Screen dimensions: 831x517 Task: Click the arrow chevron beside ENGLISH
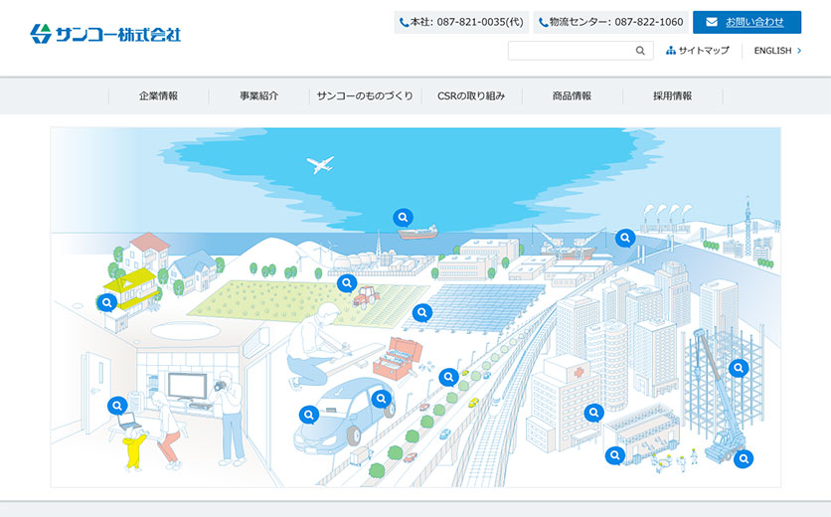tap(799, 51)
